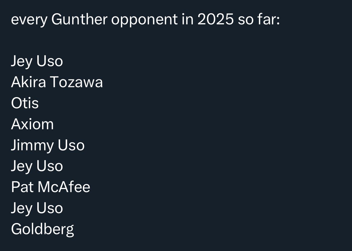Viewport: 352px width, 251px height.
Task: Select the name "Akira" in the list
Action: (28, 82)
